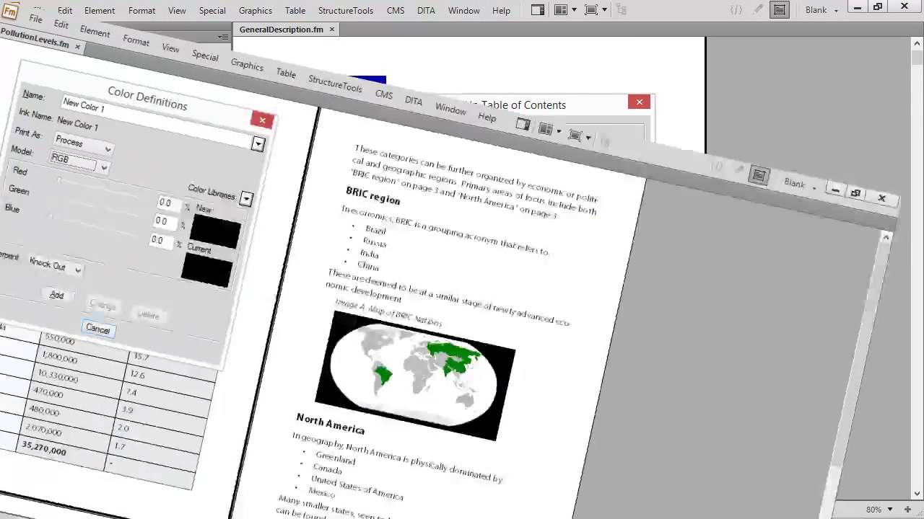924x519 pixels.
Task: Click the table cell 35,270,000
Action: 44,448
